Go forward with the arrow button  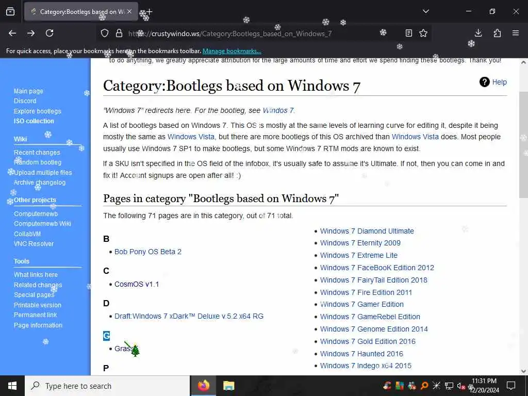[31, 33]
